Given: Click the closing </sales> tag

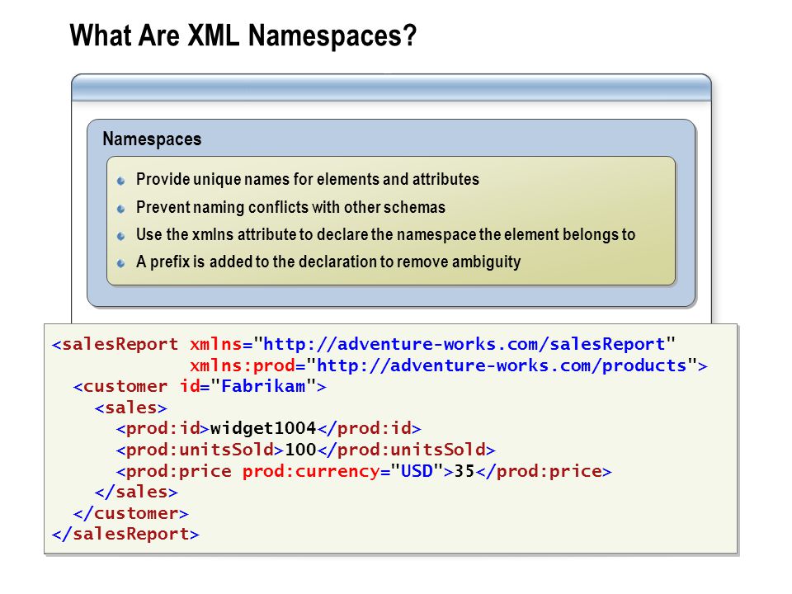Looking at the screenshot, I should point(136,492).
